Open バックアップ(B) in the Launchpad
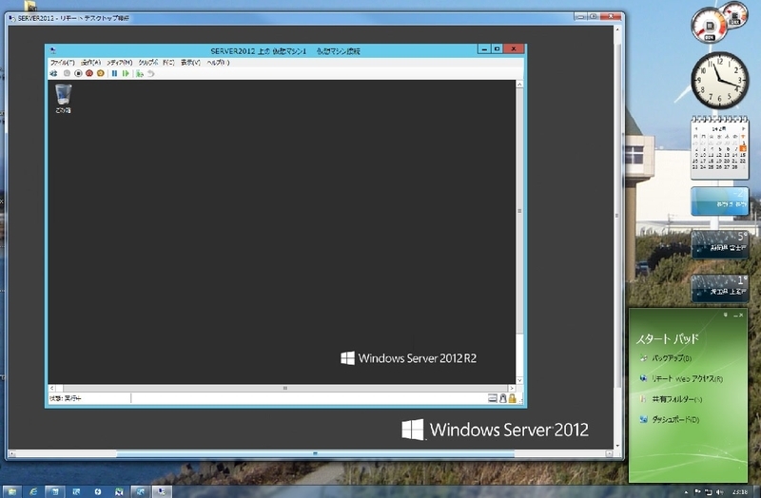The image size is (761, 498). tap(666, 358)
